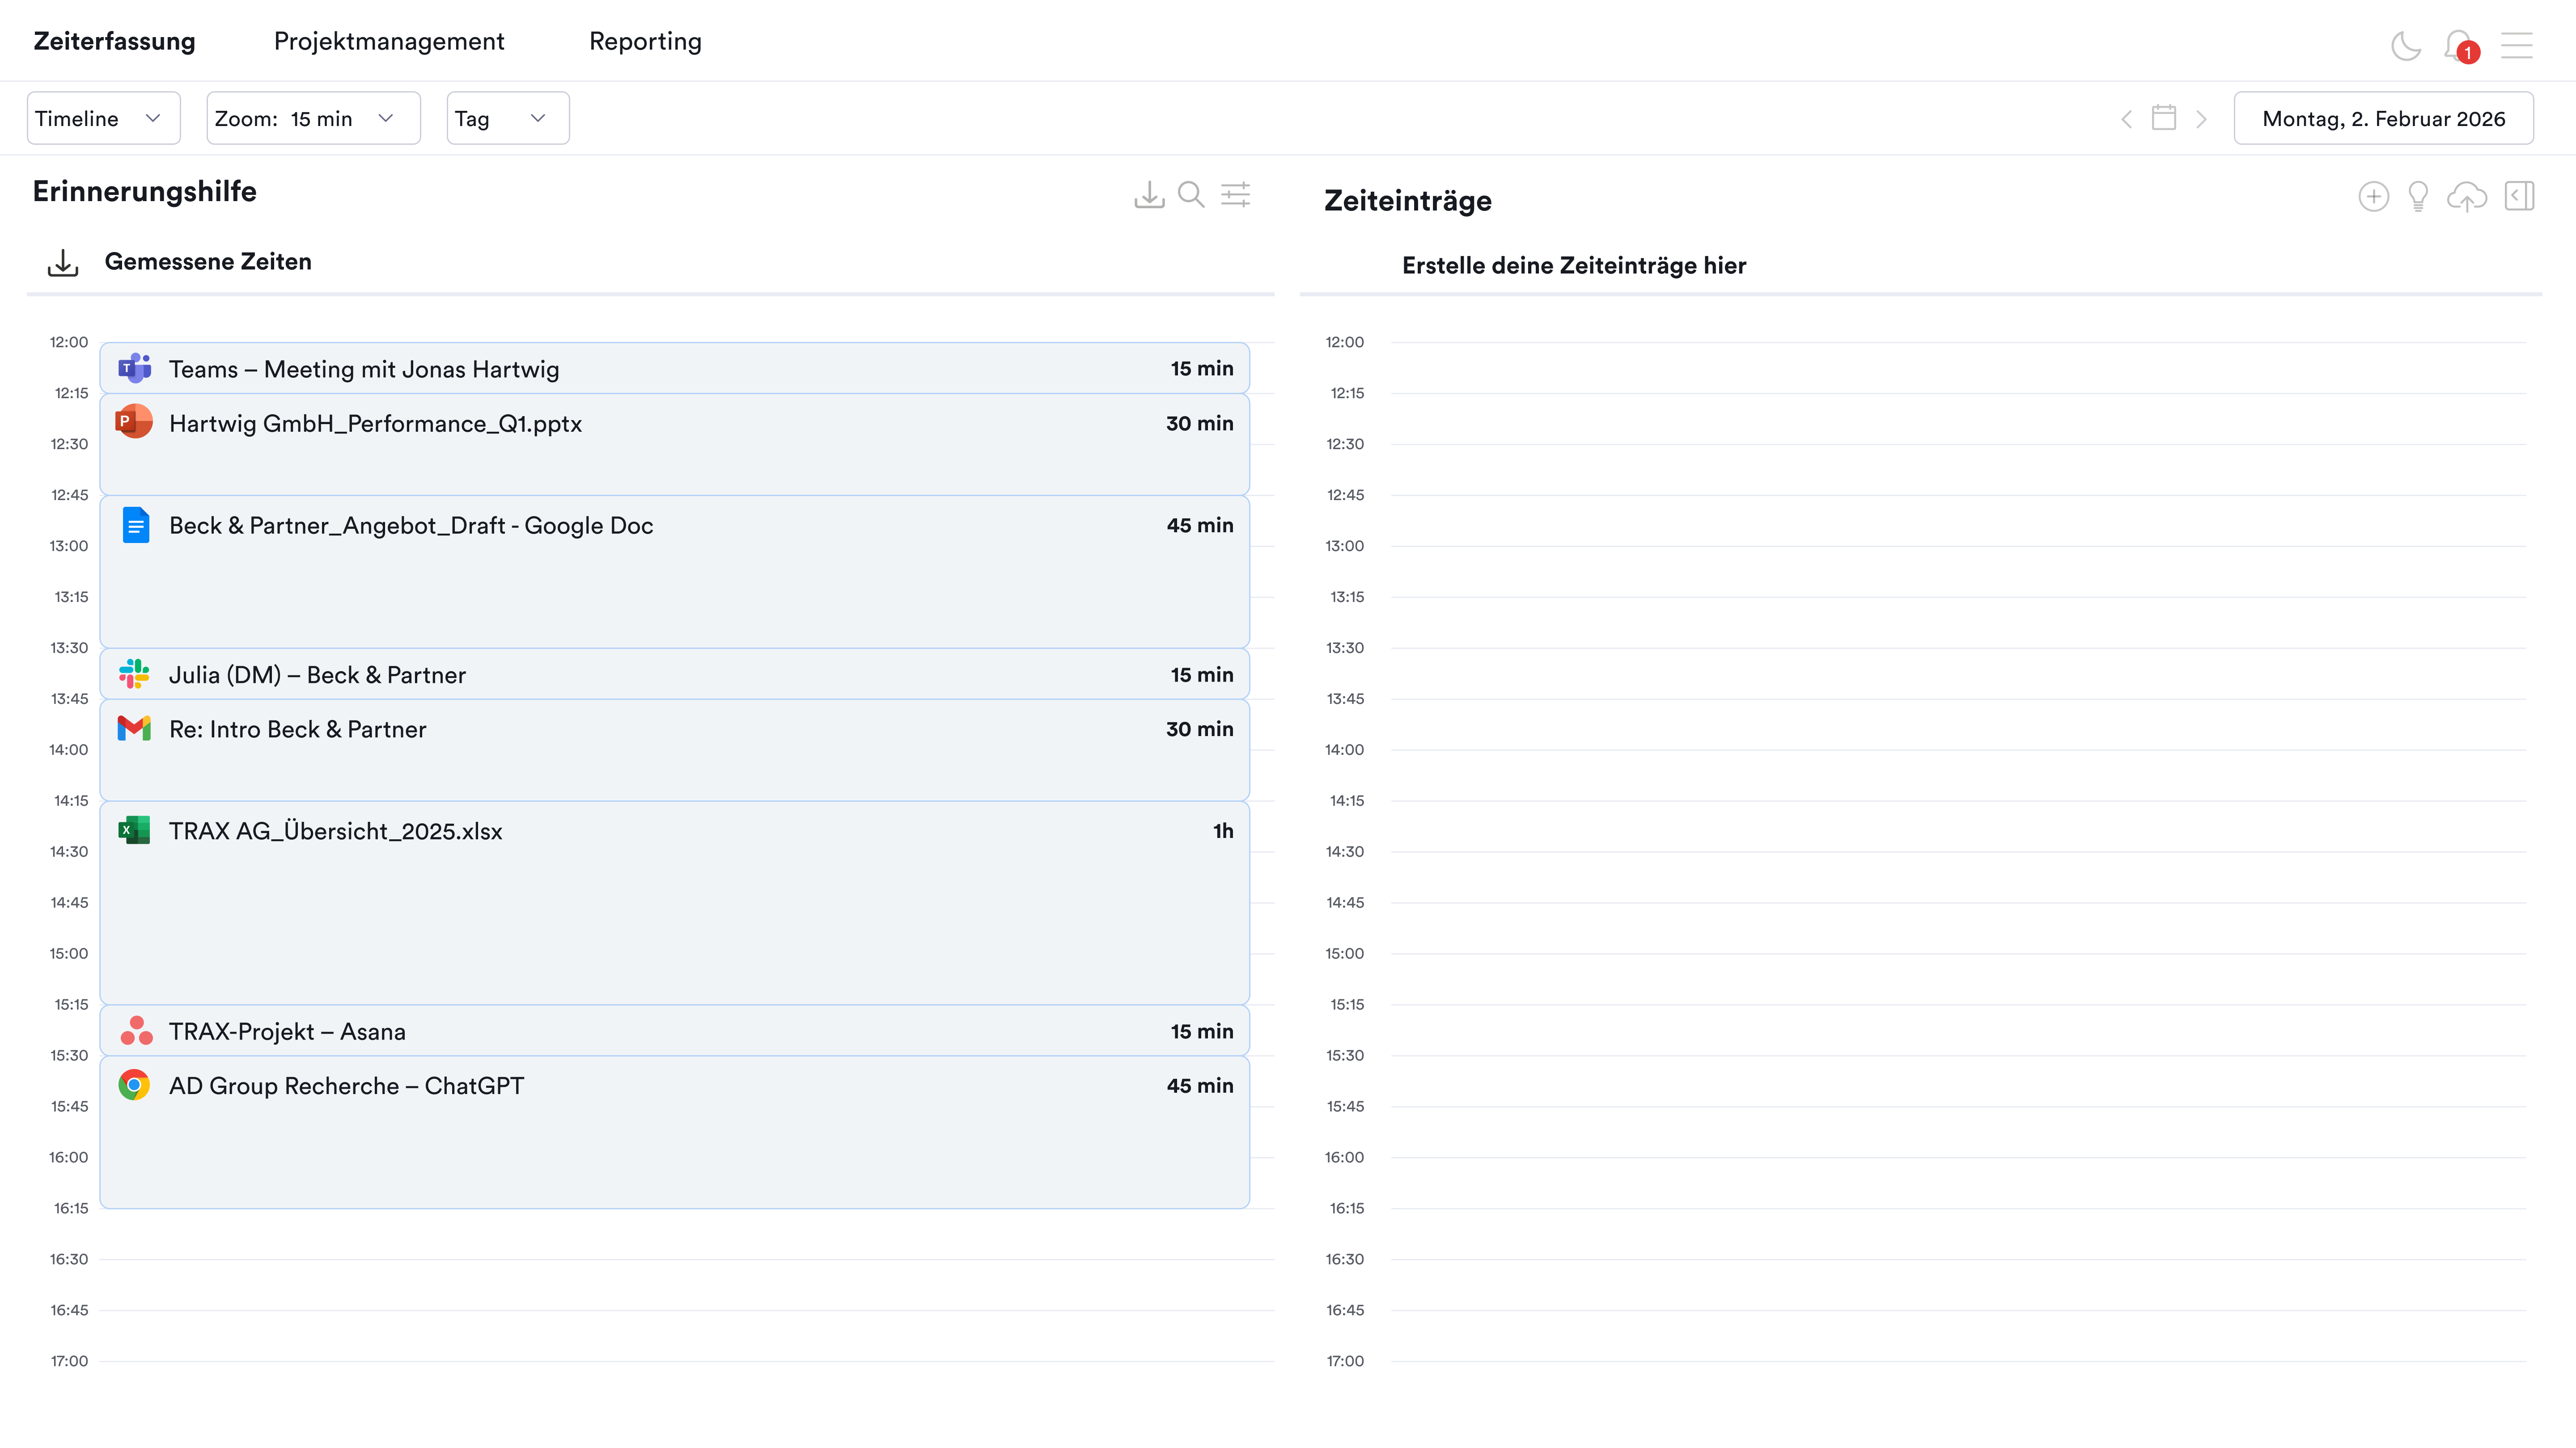This screenshot has width=2576, height=1448.
Task: Open the Reporting tab
Action: pyautogui.click(x=645, y=41)
